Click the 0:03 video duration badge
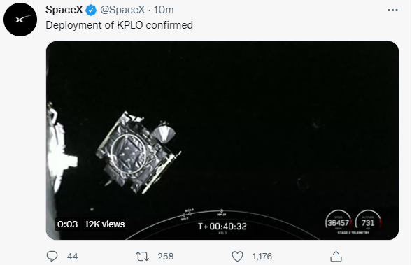Viewport: 412px width, 265px height. 68,224
